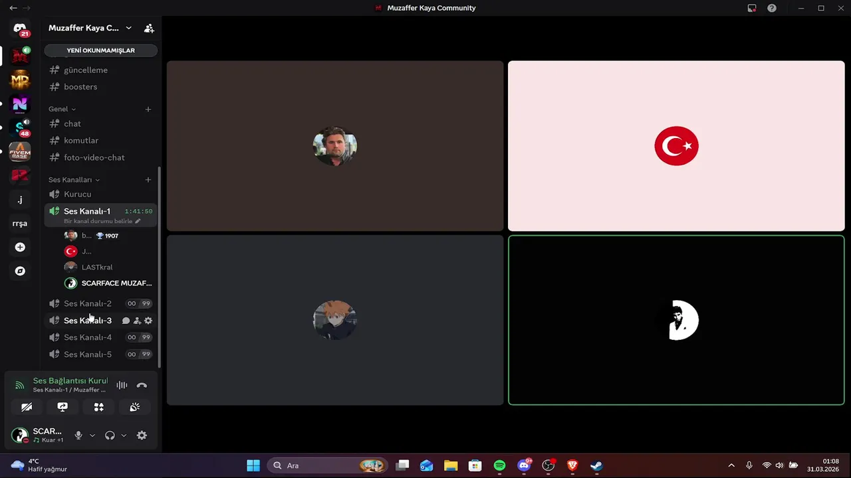The width and height of the screenshot is (851, 478).
Task: Open Steam from taskbar
Action: [x=596, y=465]
